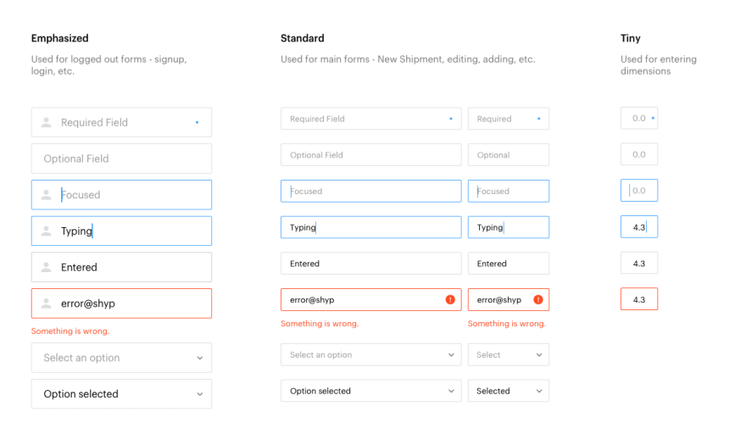The width and height of the screenshot is (746, 445).
Task: Click the 'Standard' heading
Action: (x=302, y=38)
